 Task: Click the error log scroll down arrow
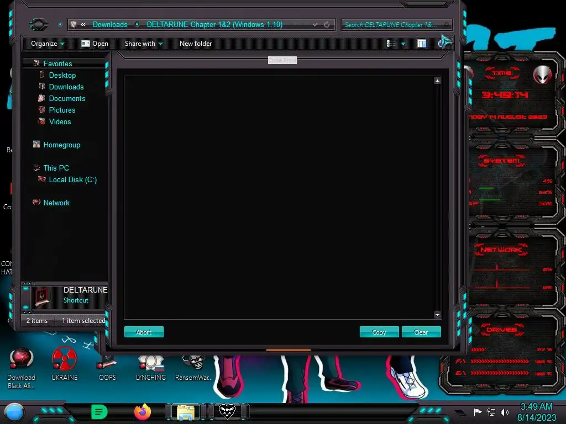[437, 315]
